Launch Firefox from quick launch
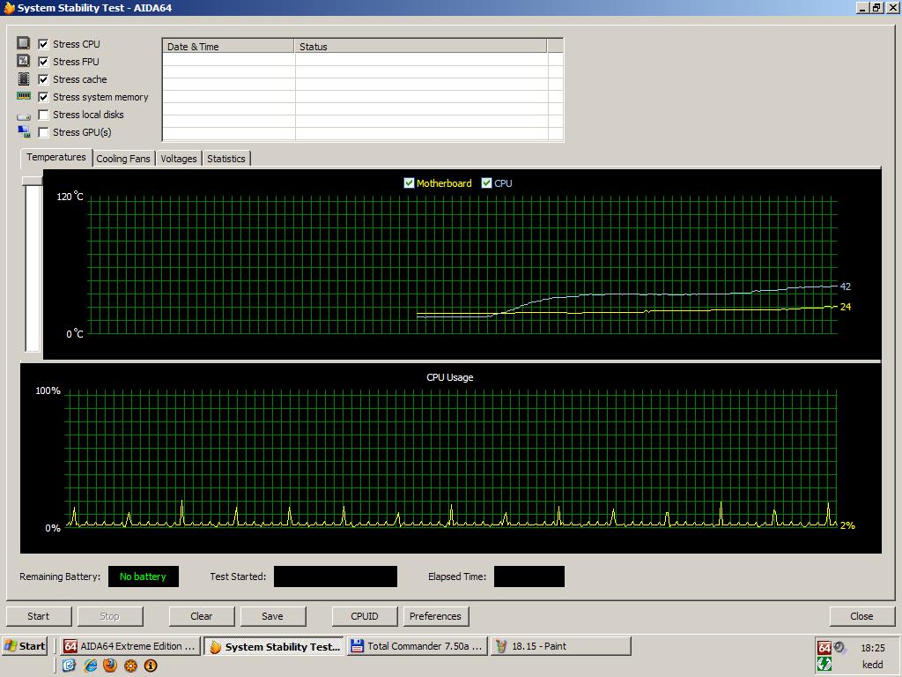The height and width of the screenshot is (677, 902). [110, 666]
